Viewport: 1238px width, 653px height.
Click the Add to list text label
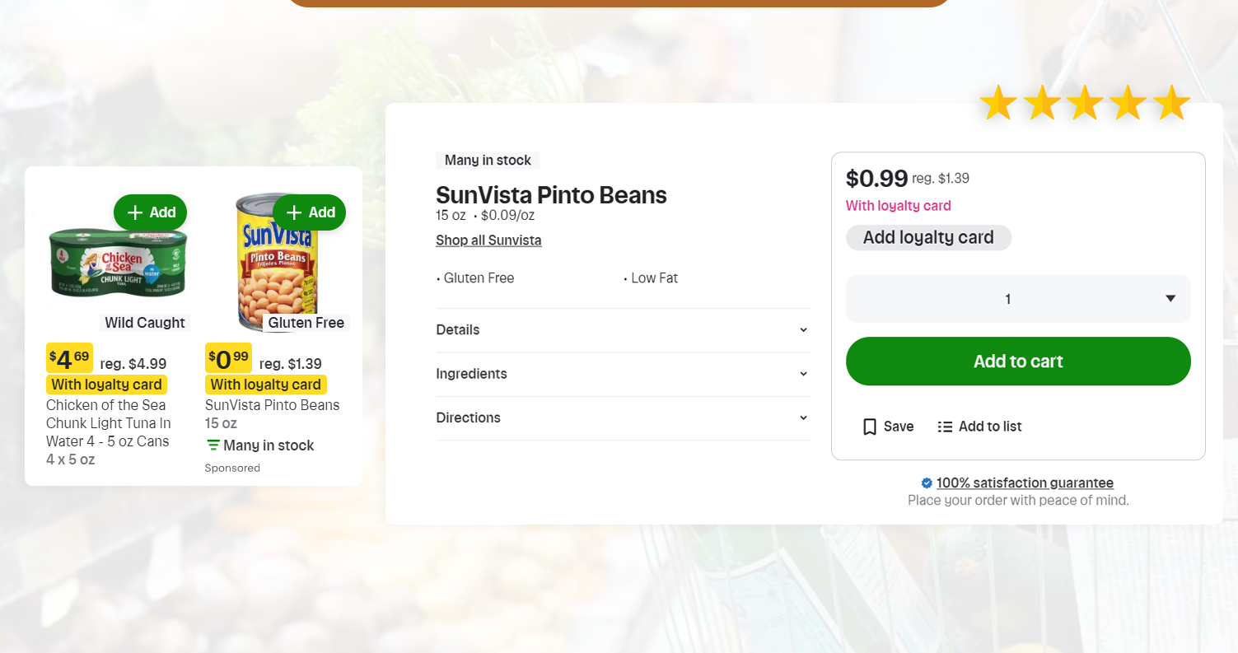[x=990, y=427]
